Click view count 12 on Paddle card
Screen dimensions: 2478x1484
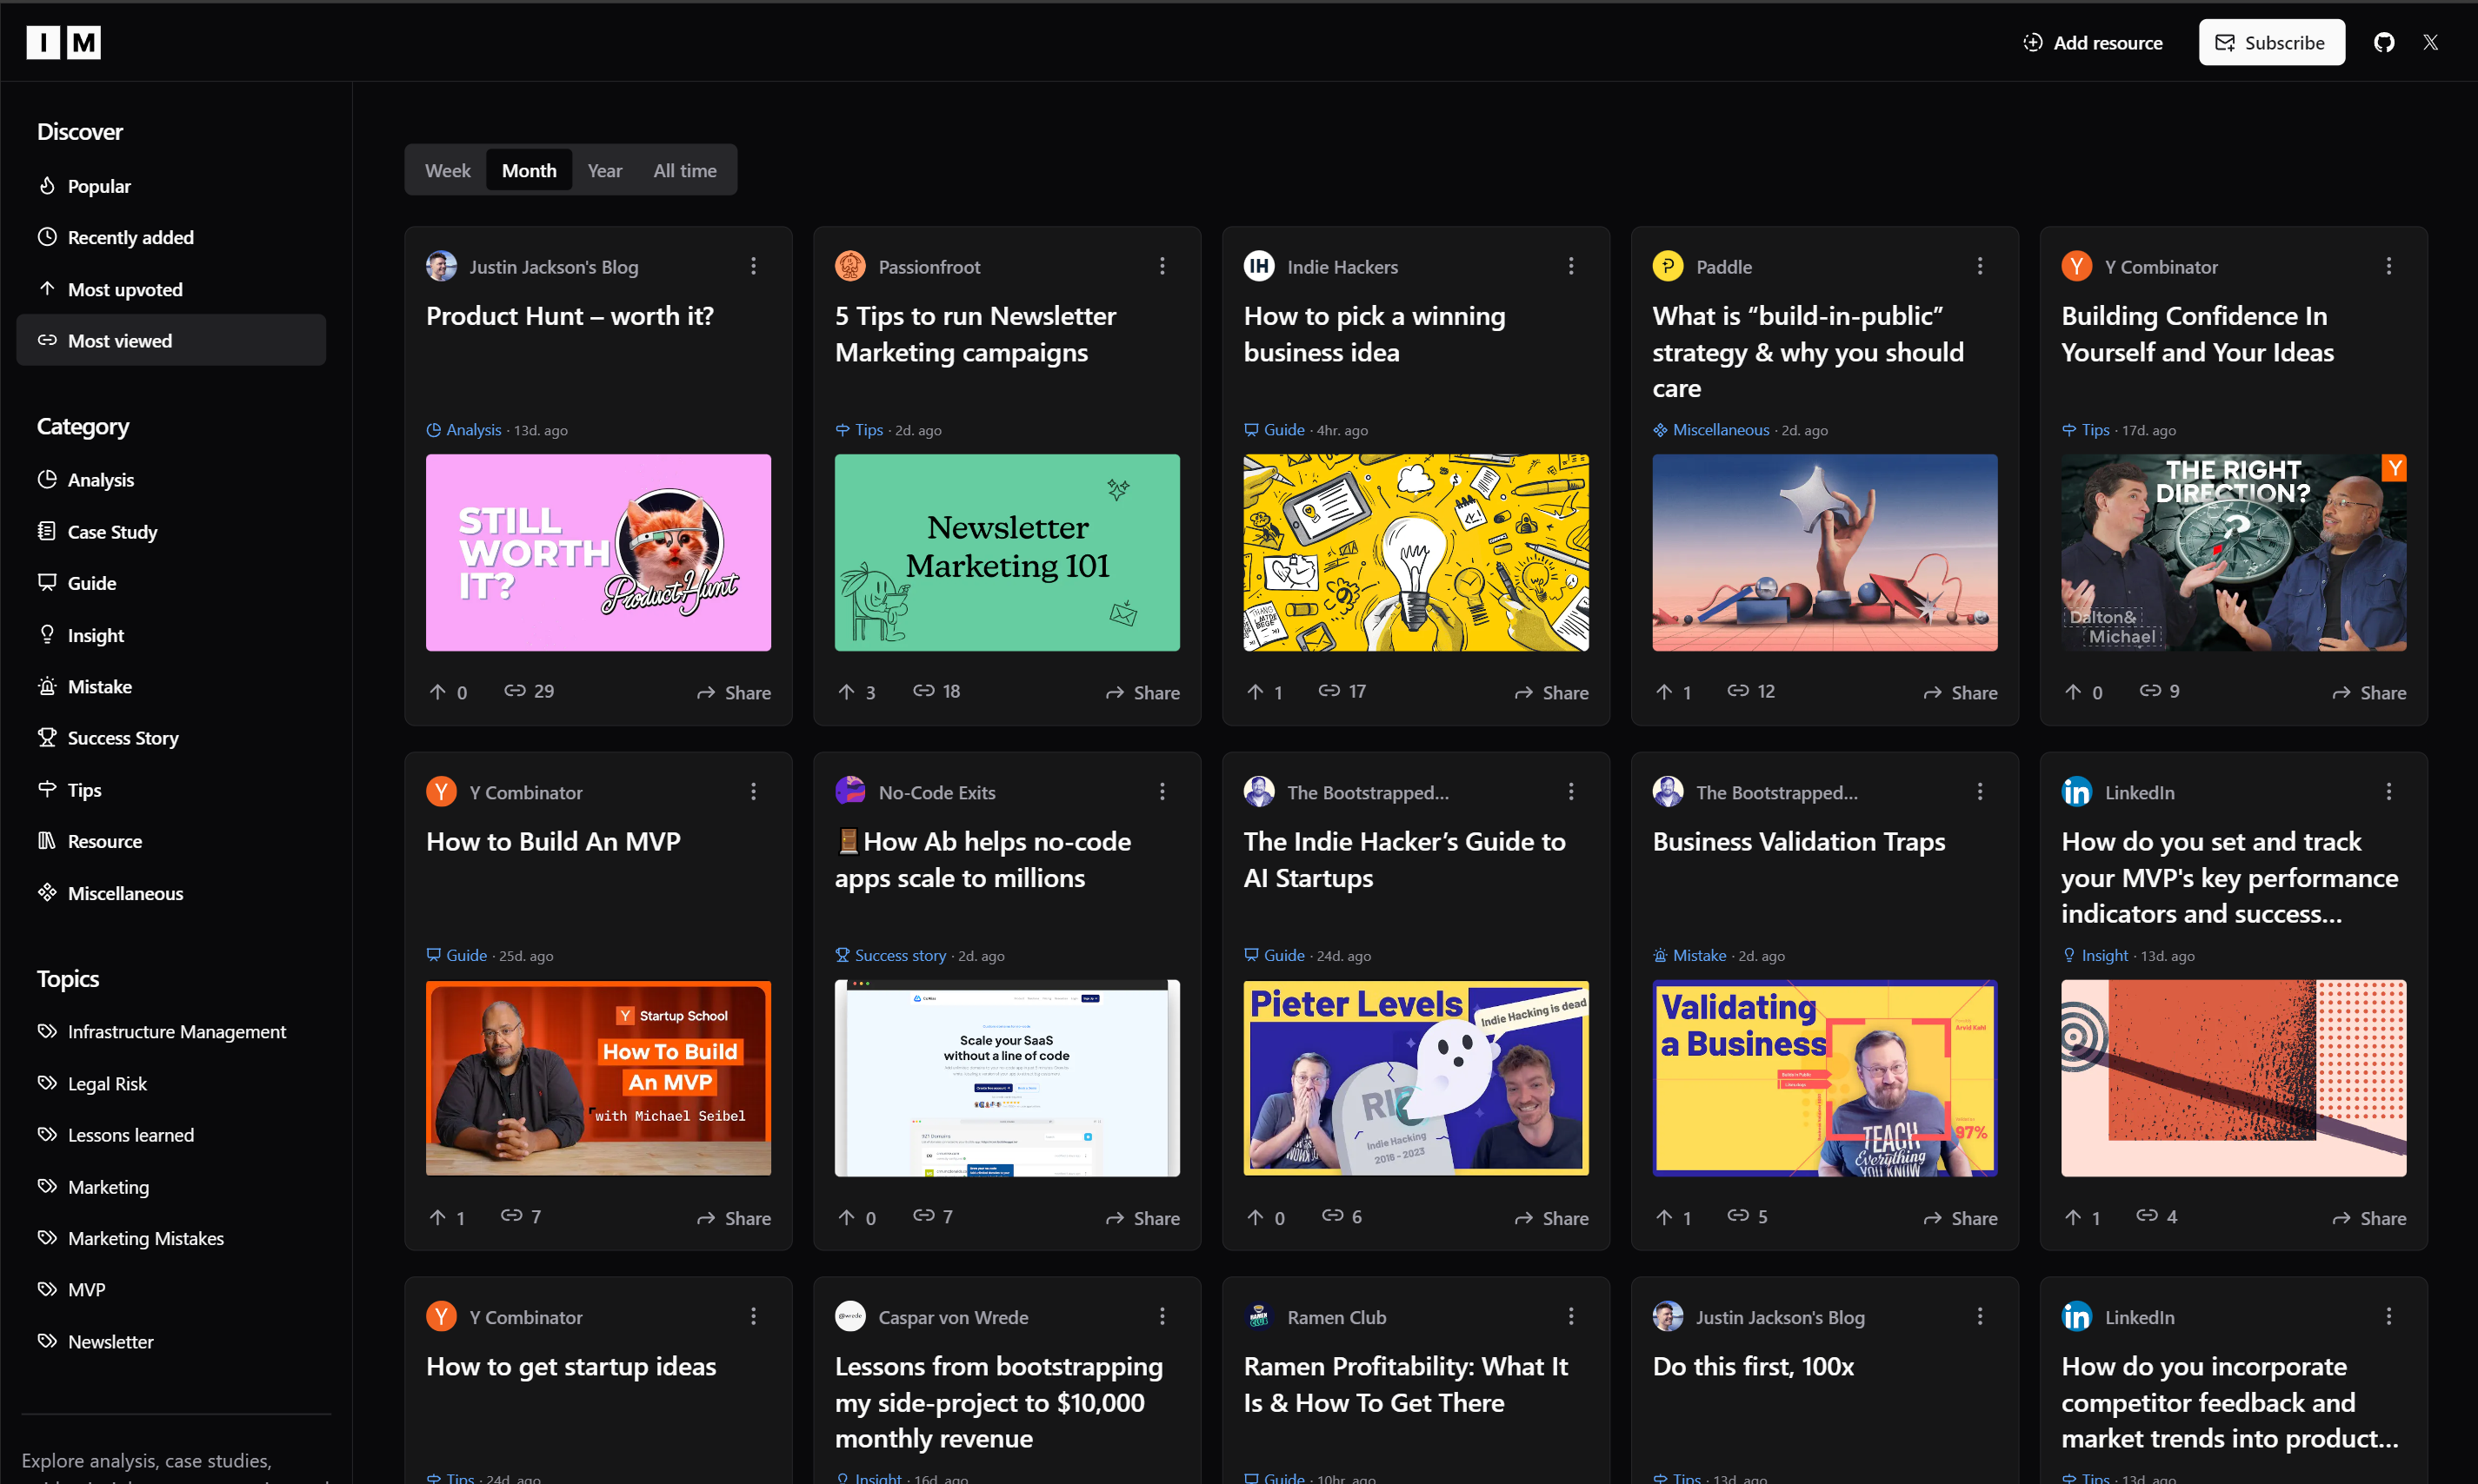(x=1752, y=691)
